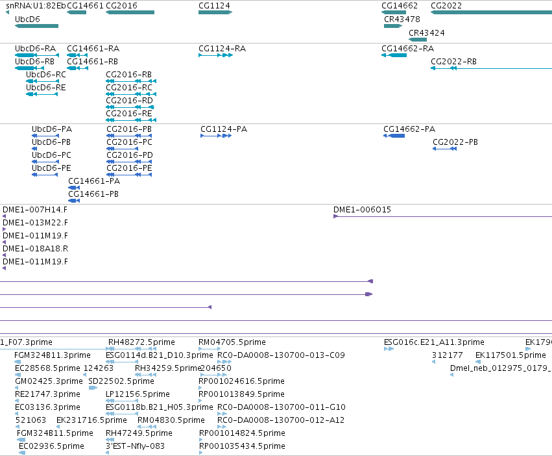
Task: Select the CG2016-PC CDS glyph
Action: (123, 149)
